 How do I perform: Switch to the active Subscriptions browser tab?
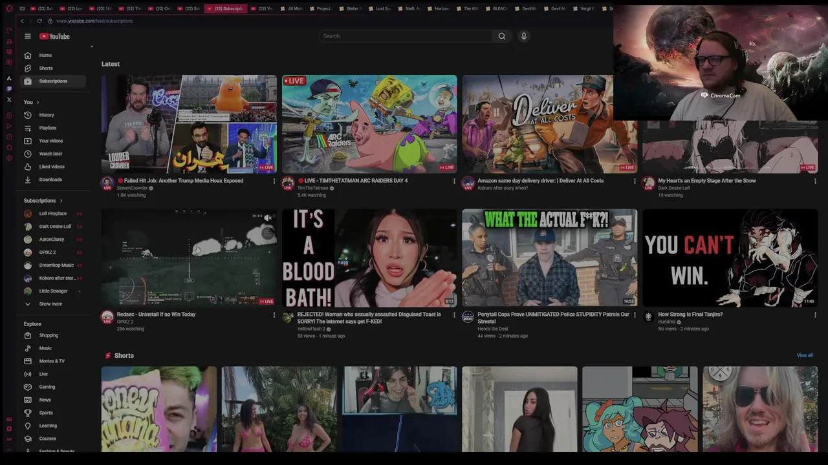point(225,8)
